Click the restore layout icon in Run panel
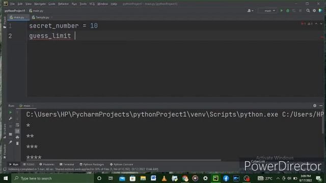The height and width of the screenshot is (183, 326). (10, 134)
